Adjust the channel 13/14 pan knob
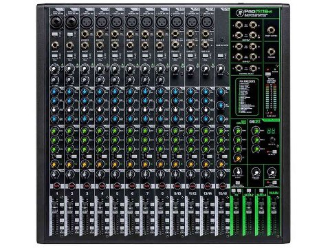This screenshot has width=330, height=248. coord(206,174)
